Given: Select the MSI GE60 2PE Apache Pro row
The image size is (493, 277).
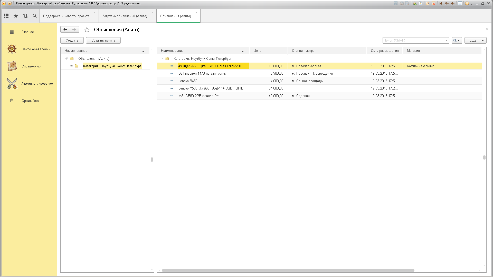Looking at the screenshot, I should point(319,96).
